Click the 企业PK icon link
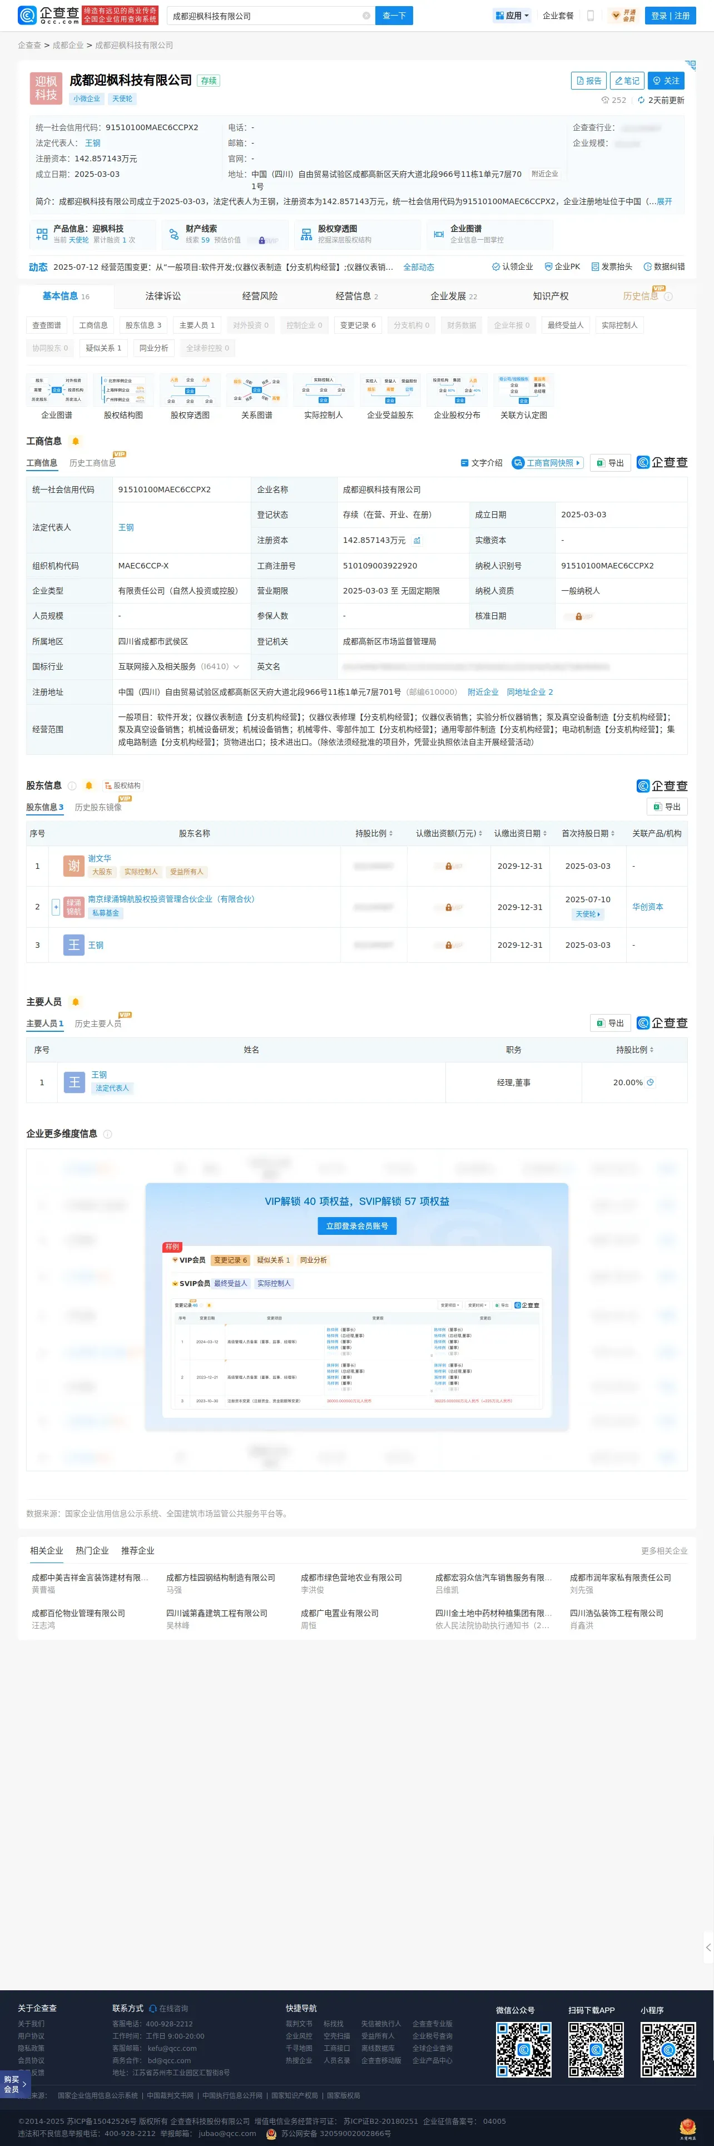 [562, 266]
